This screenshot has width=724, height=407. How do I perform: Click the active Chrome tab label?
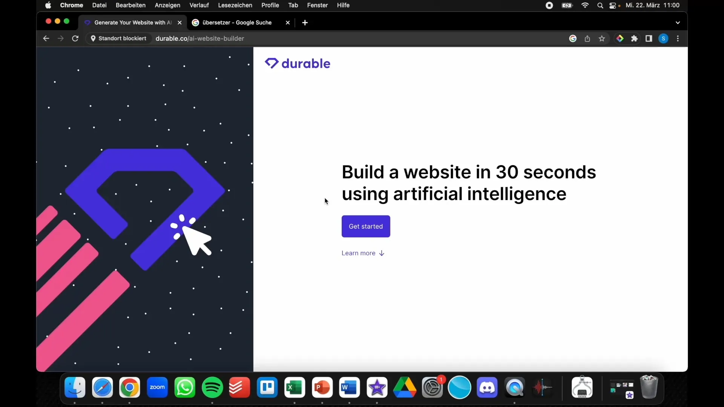coord(132,22)
